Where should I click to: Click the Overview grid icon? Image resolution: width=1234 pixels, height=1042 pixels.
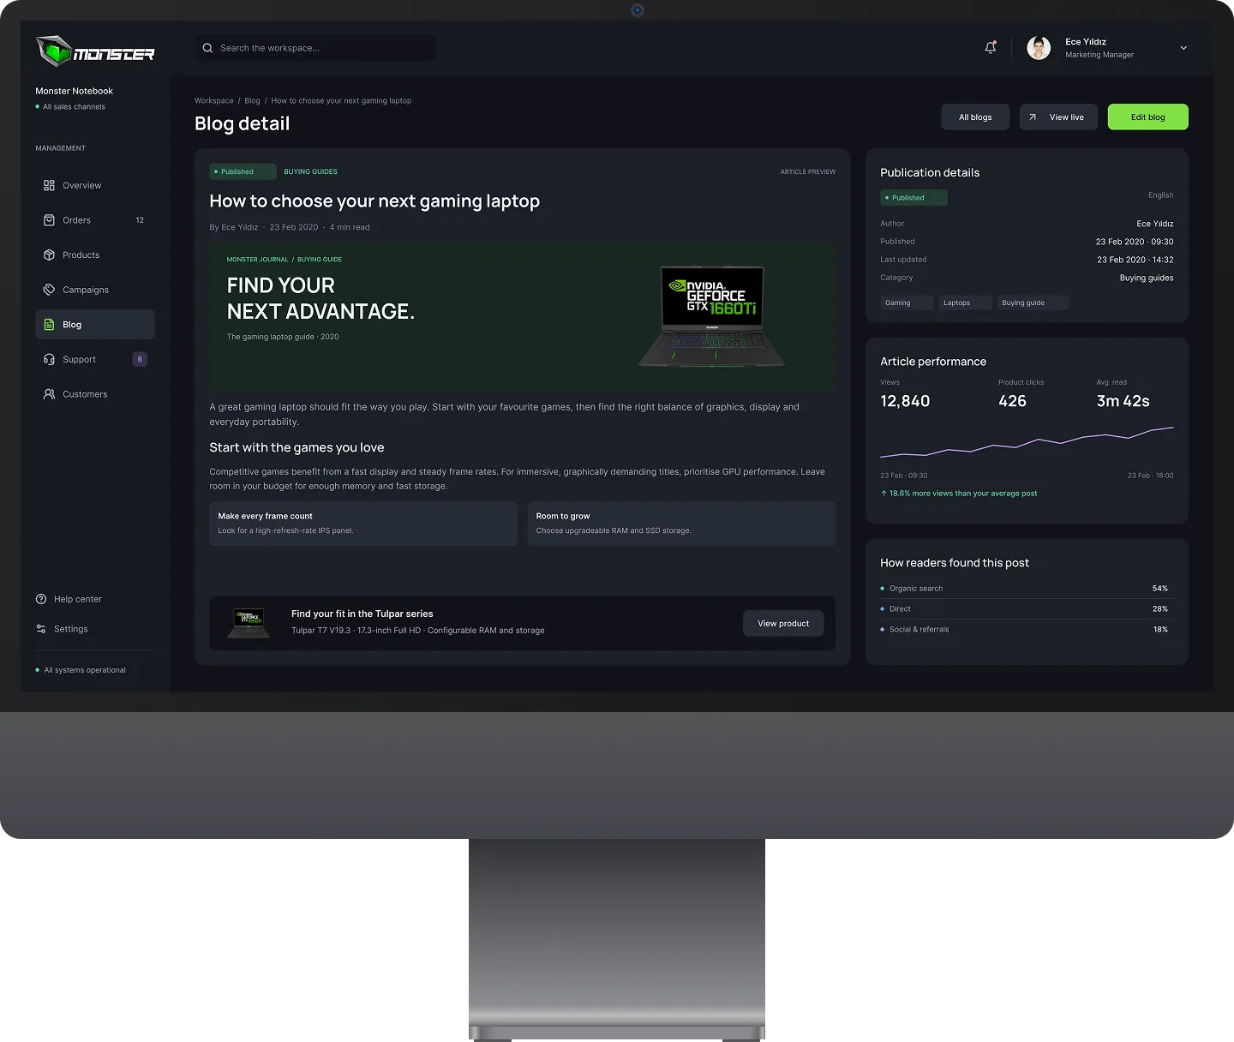click(x=49, y=185)
